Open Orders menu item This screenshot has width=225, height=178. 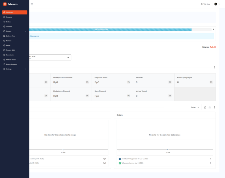15,22
